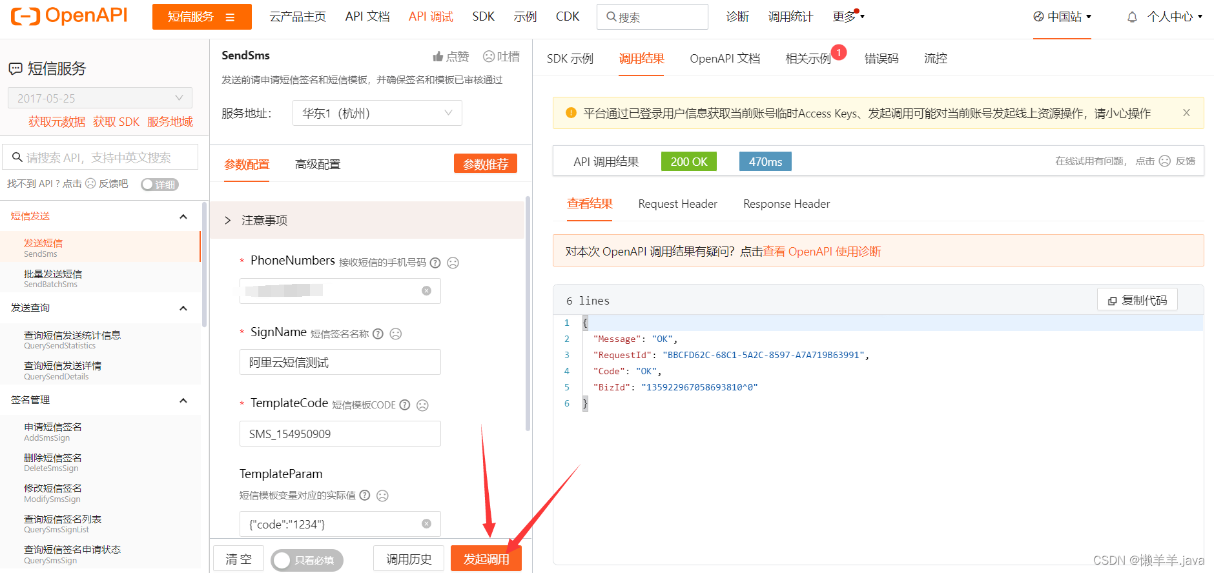Open the 错误码 tab

pyautogui.click(x=881, y=59)
